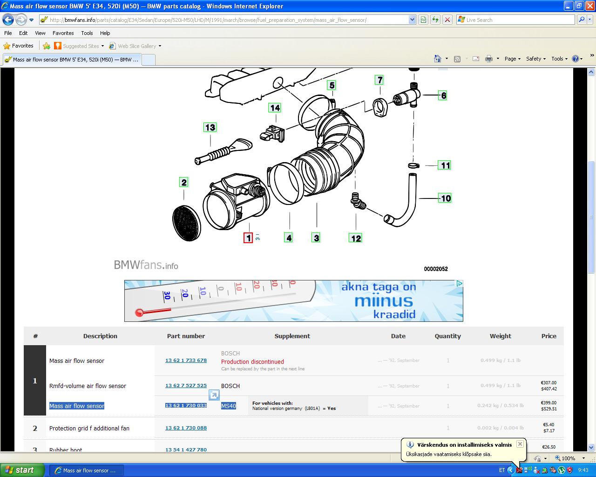The height and width of the screenshot is (477, 596).
Task: Open Suggested Sites
Action: [x=79, y=46]
